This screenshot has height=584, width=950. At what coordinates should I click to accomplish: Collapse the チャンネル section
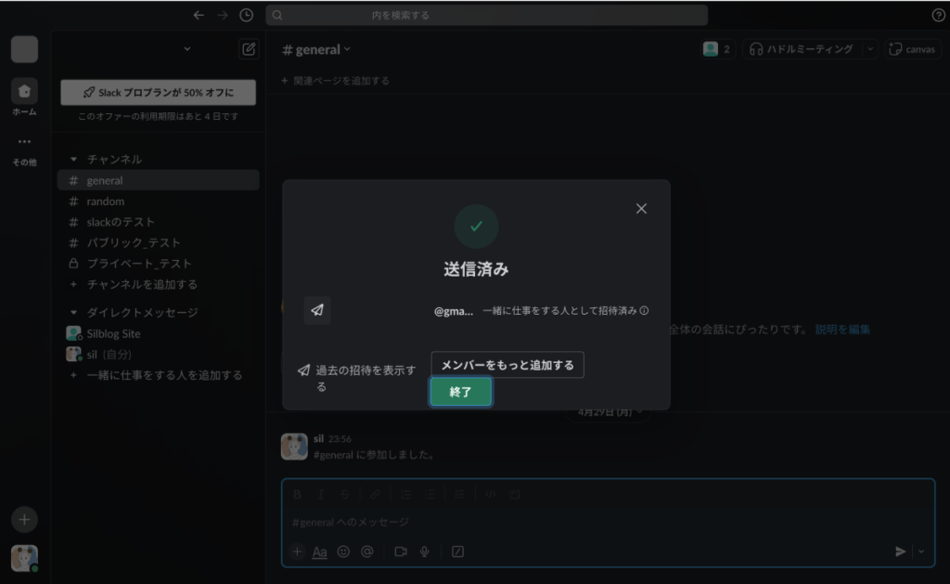point(74,160)
